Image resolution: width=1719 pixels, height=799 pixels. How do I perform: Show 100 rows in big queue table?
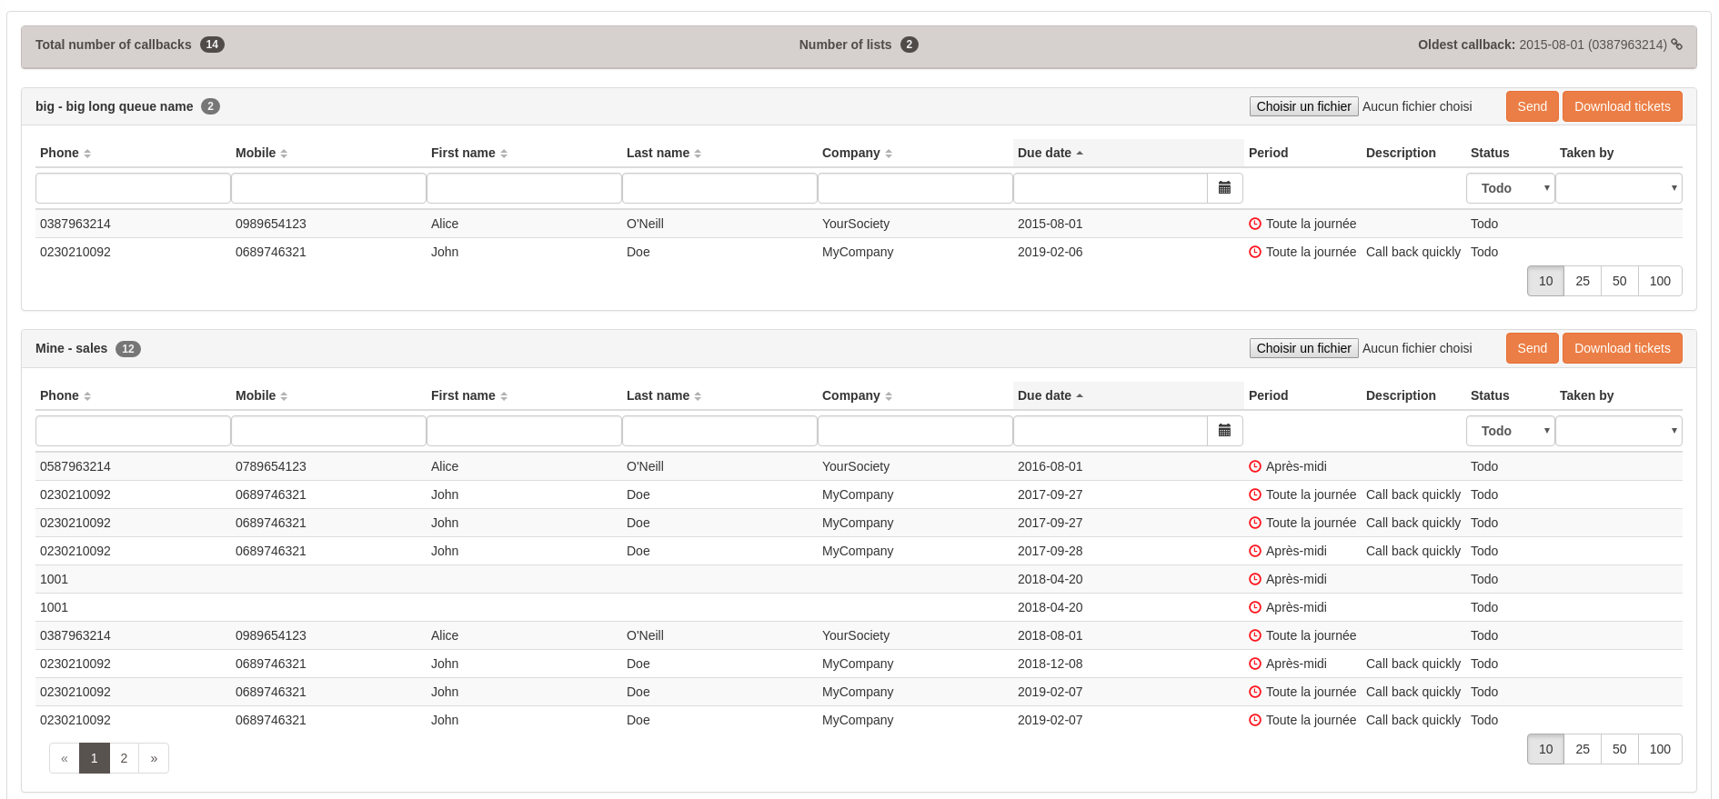click(x=1660, y=281)
